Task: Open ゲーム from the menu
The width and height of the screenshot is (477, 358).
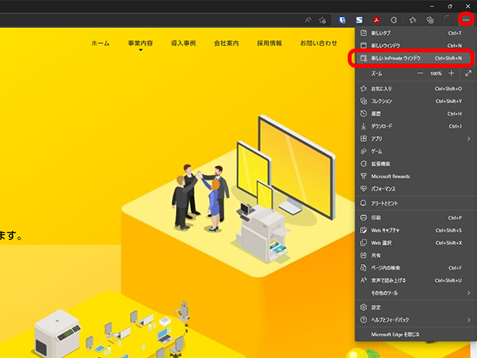Action: point(416,152)
